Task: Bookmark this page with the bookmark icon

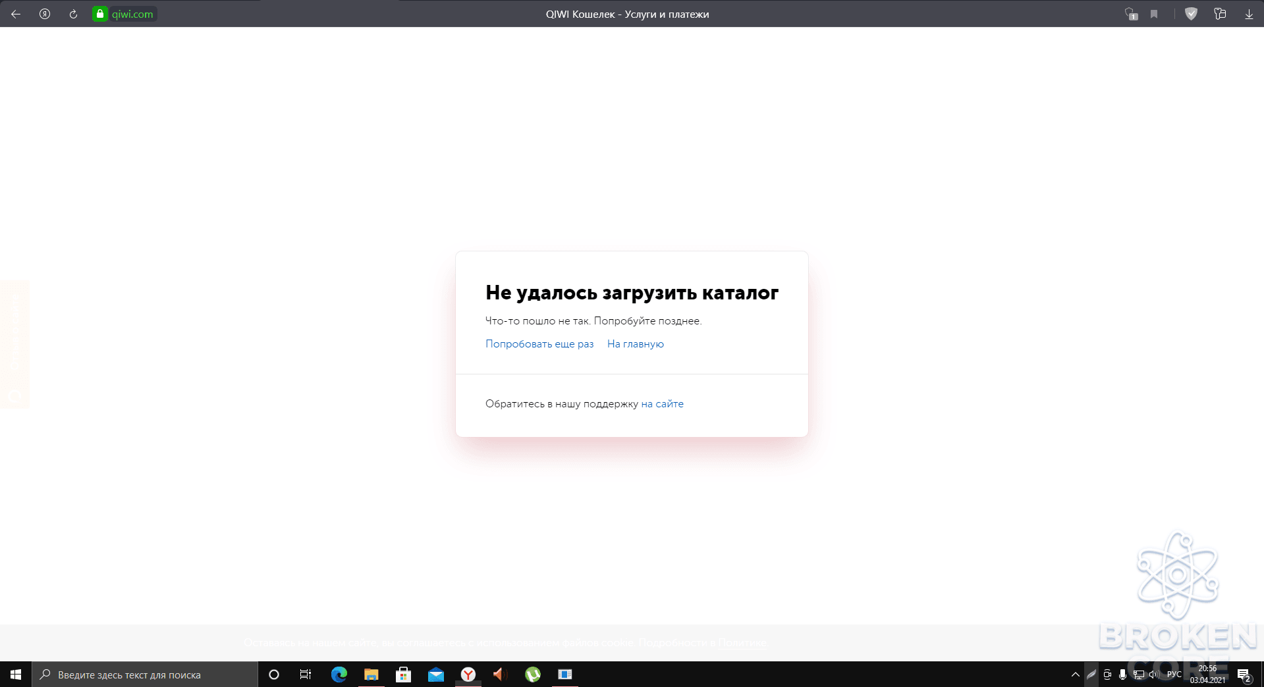Action: 1154,14
